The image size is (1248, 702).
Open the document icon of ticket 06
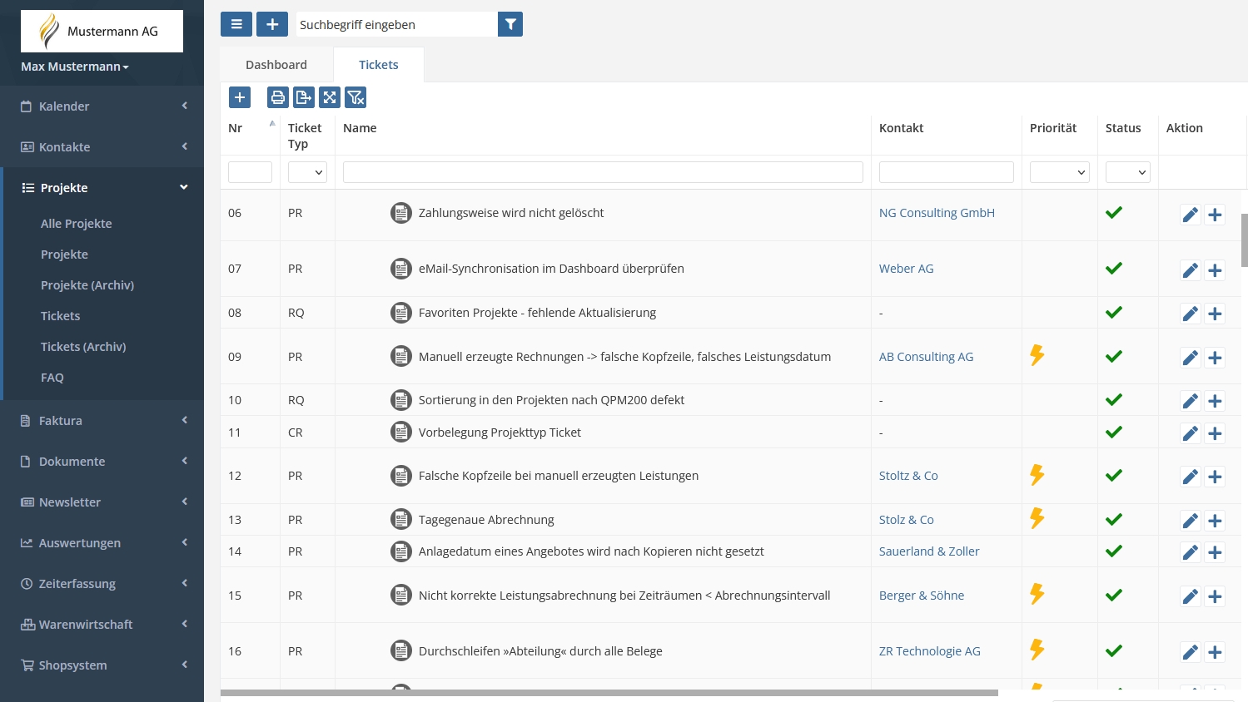tap(401, 213)
